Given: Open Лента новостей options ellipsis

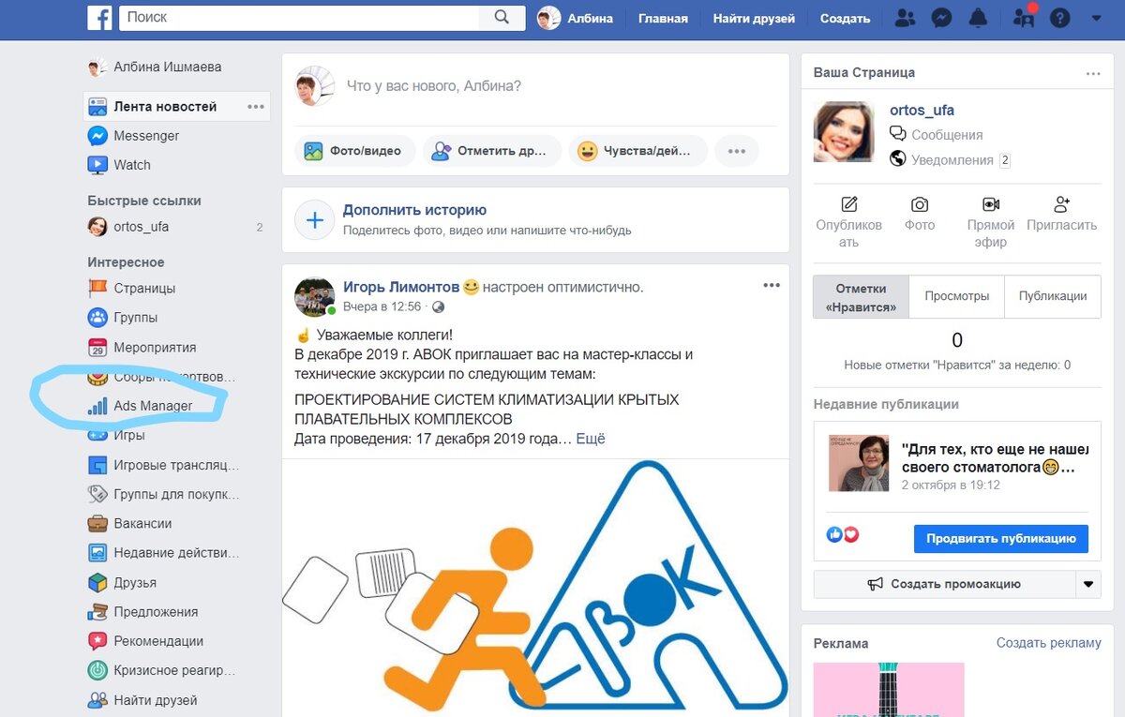Looking at the screenshot, I should click(x=256, y=107).
